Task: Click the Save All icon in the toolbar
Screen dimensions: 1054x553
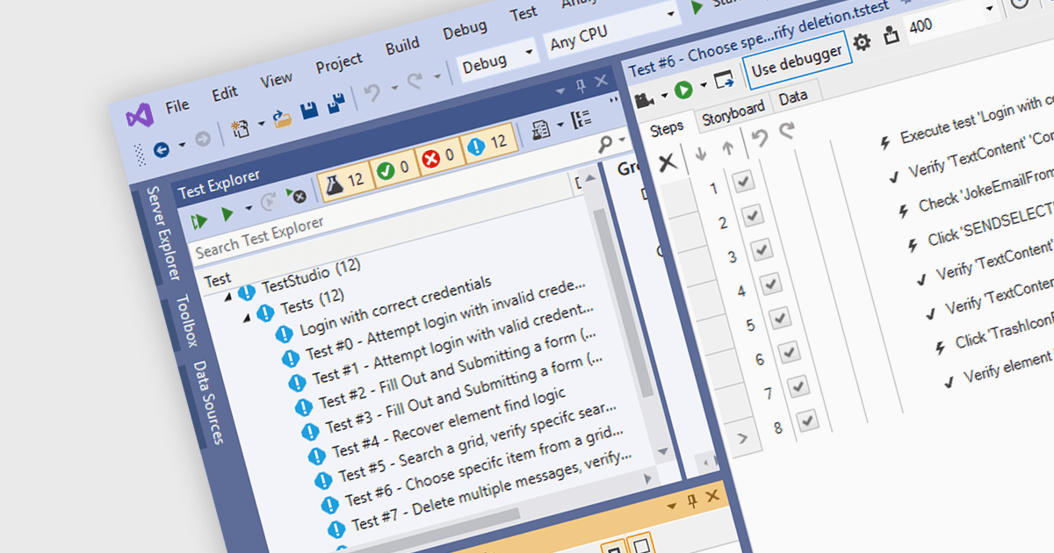Action: [x=336, y=104]
